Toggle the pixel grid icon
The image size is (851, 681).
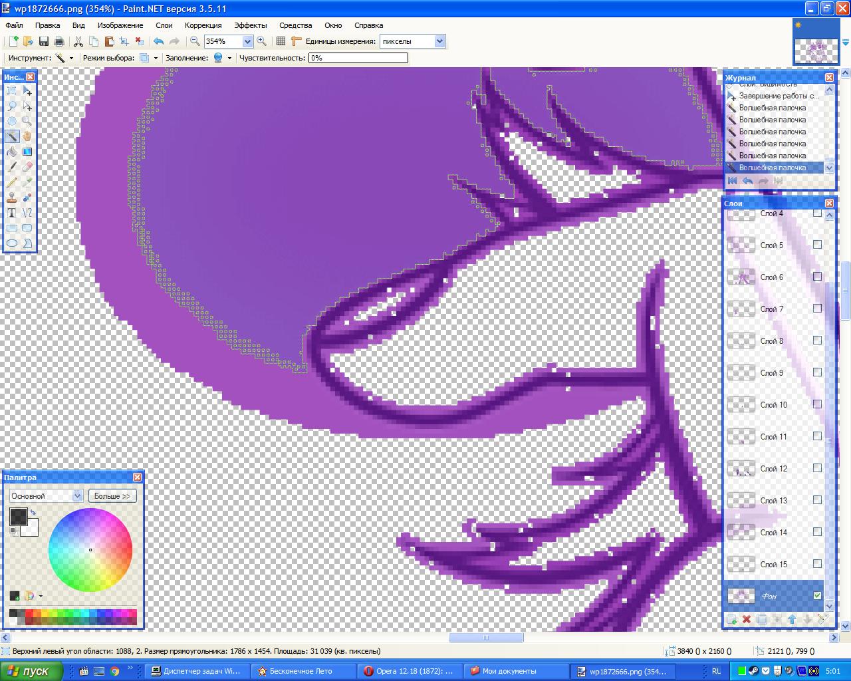click(x=281, y=41)
